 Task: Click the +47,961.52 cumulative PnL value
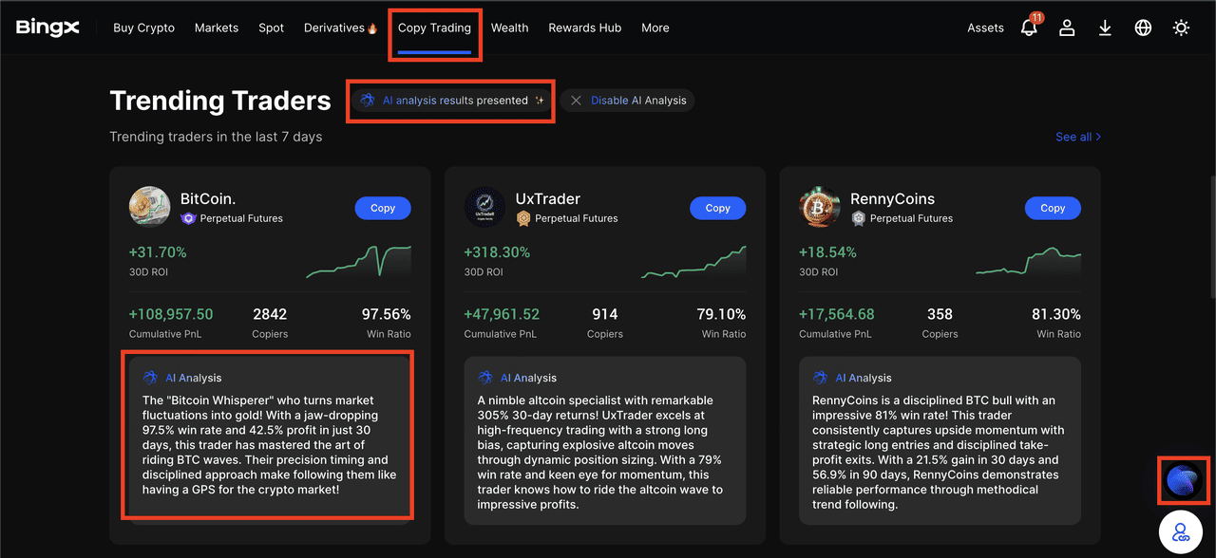pyautogui.click(x=502, y=314)
